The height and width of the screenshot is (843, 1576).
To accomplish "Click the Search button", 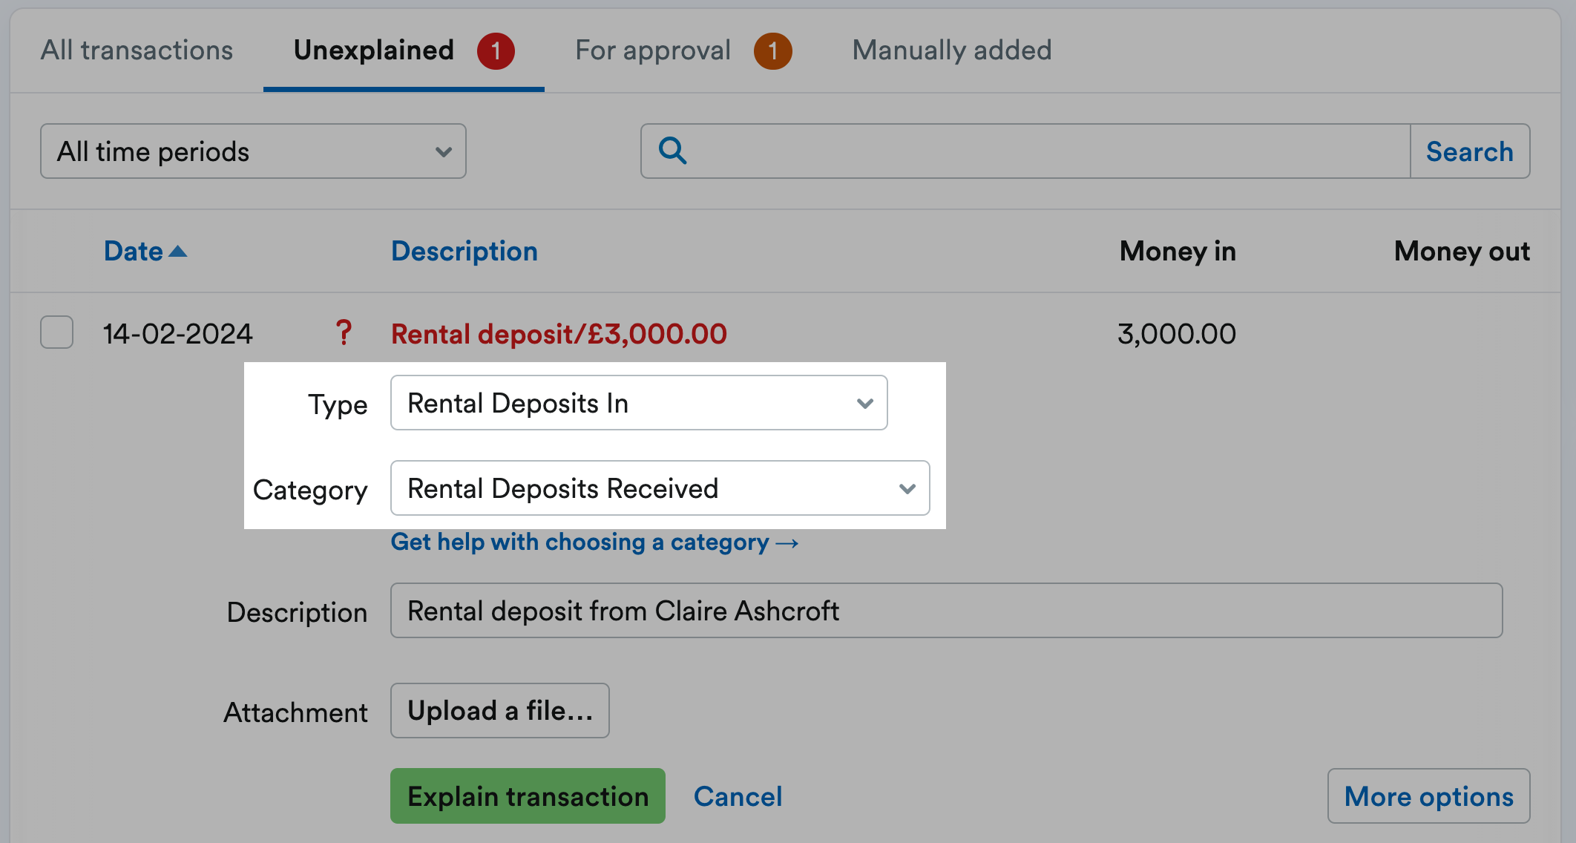I will pos(1470,151).
